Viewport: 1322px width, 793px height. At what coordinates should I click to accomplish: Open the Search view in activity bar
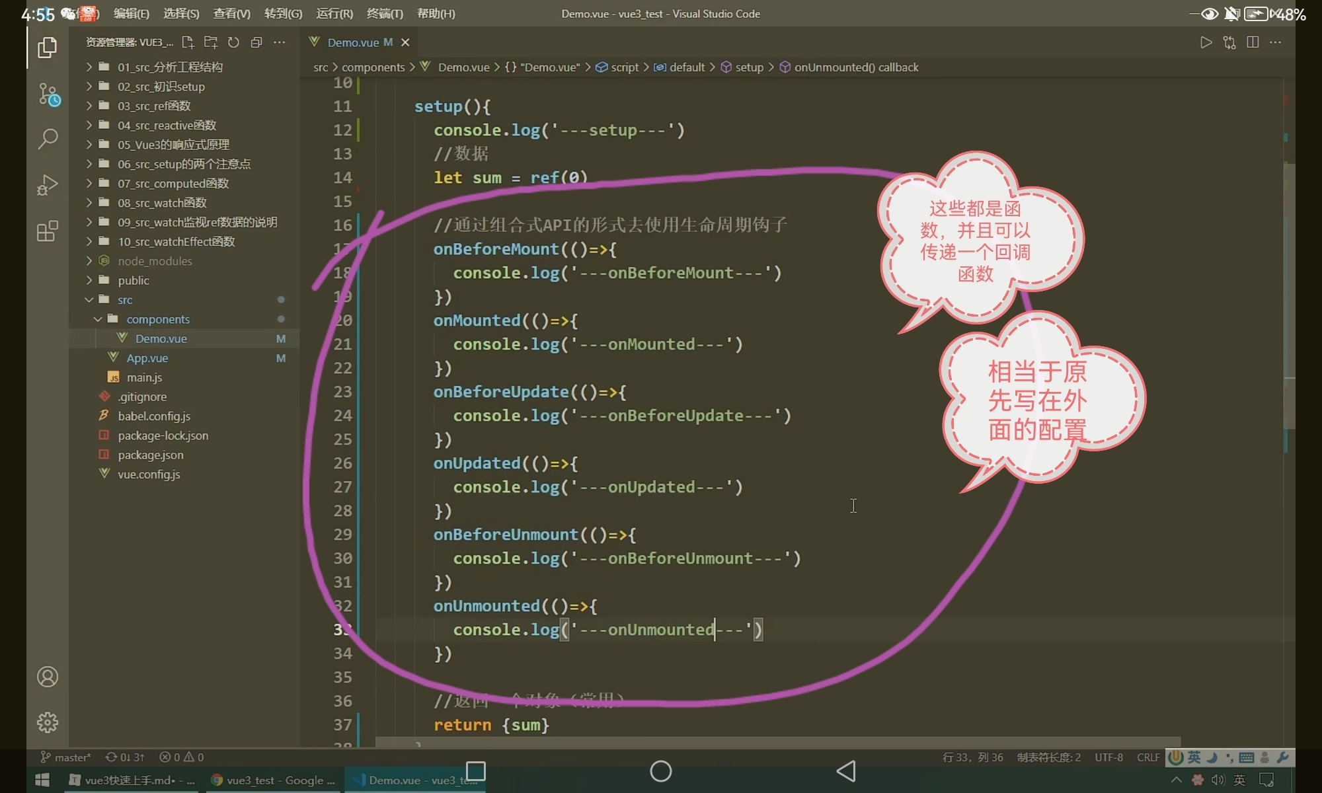(x=48, y=139)
